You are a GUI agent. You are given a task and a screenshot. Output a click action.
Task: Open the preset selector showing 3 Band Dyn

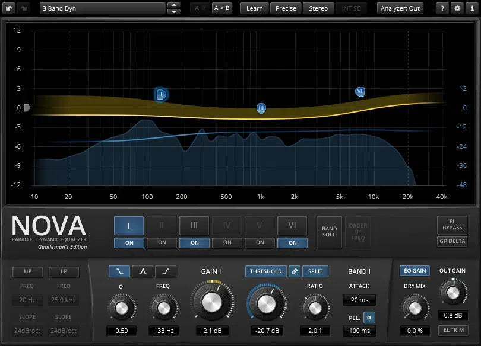(x=101, y=8)
